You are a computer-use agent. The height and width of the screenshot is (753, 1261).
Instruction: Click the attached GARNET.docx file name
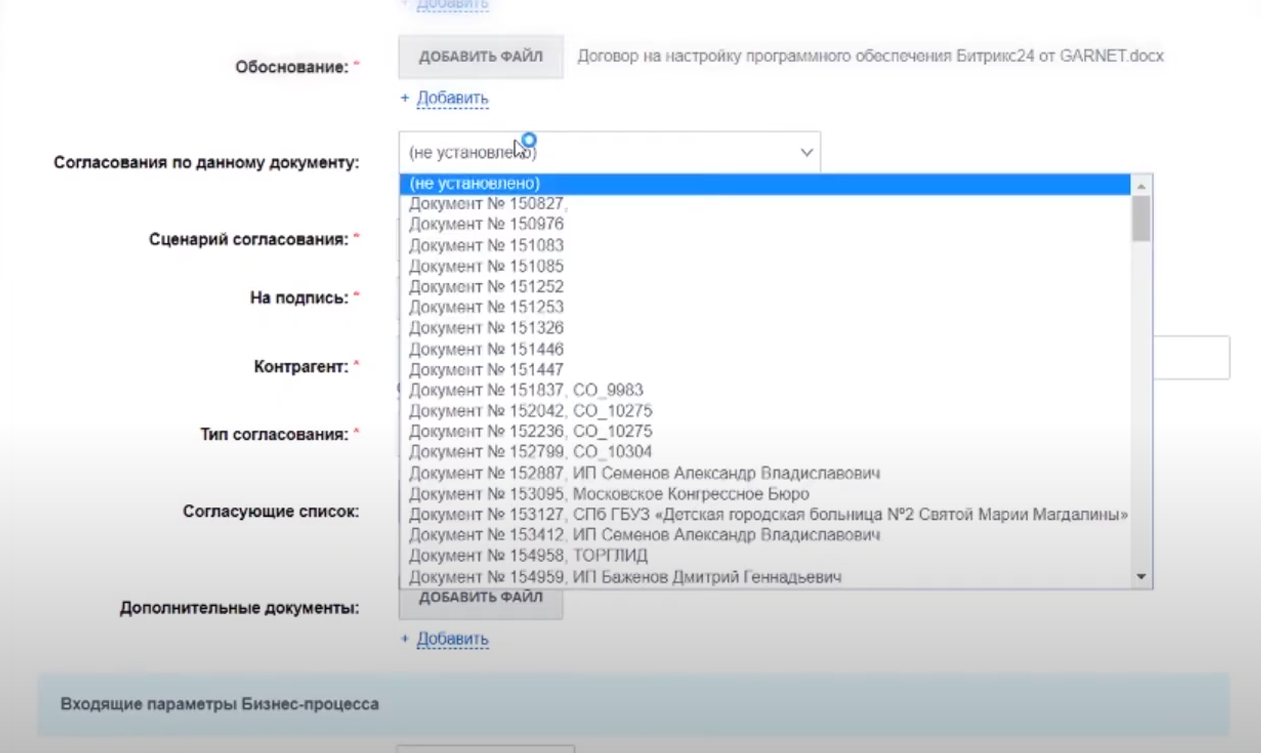click(x=871, y=56)
